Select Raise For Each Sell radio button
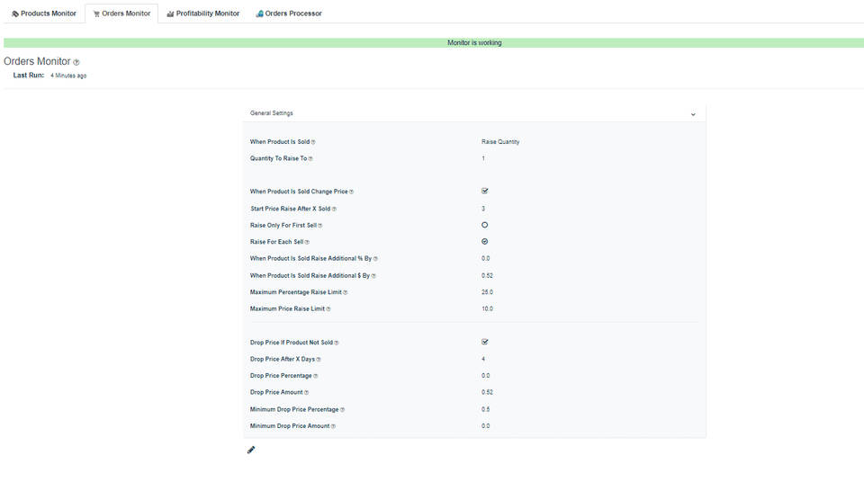The width and height of the screenshot is (864, 482). 485,242
